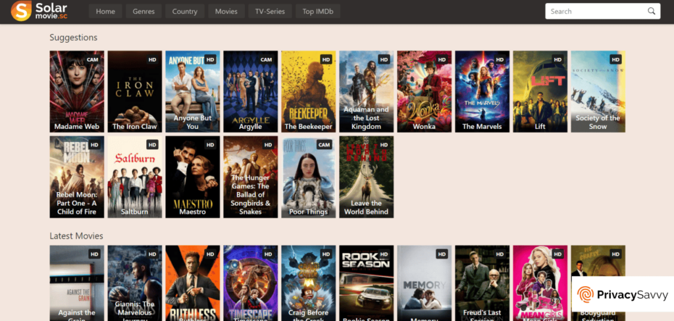Open the Madame Web poster

point(77,91)
